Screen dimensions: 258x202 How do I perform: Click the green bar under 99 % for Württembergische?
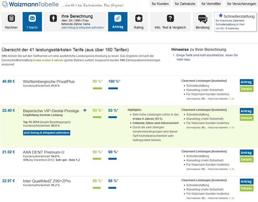tap(97, 88)
